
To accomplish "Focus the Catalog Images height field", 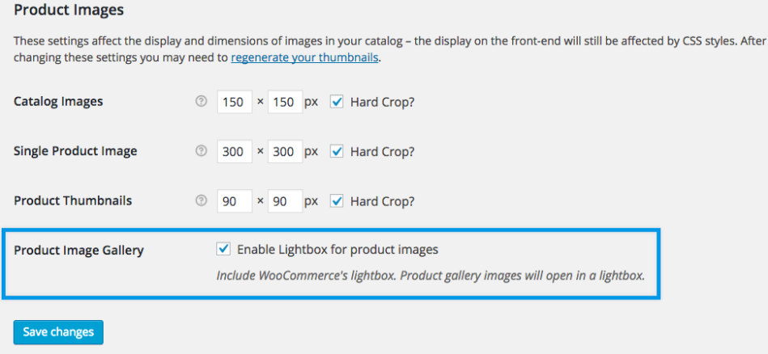I will [286, 102].
